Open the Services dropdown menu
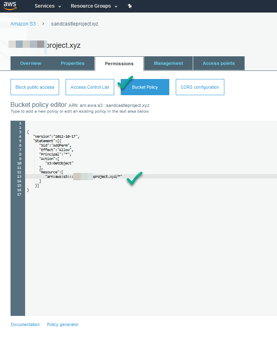 (x=48, y=6)
